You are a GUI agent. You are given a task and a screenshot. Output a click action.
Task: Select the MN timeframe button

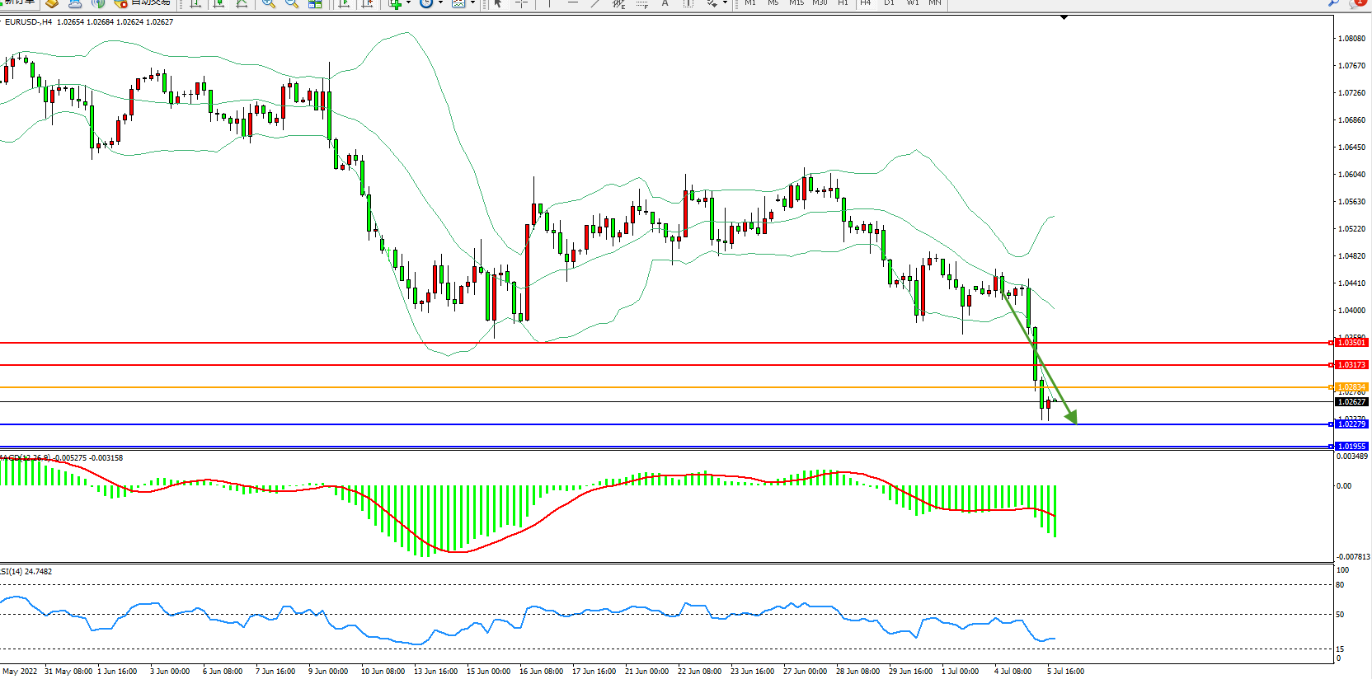point(935,3)
